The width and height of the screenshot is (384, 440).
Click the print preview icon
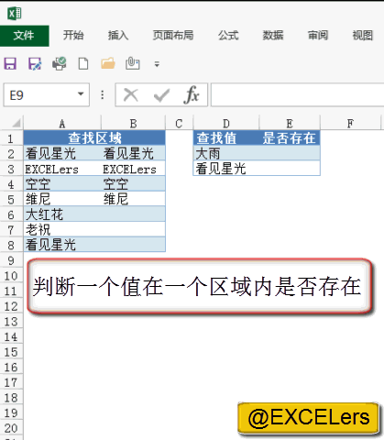60,63
